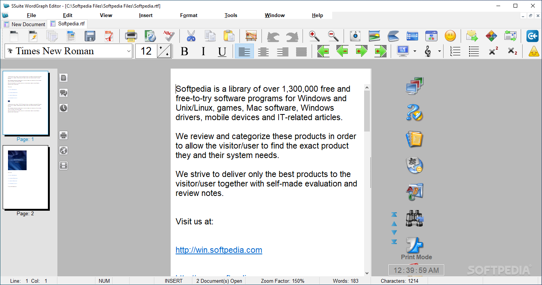542x285 pixels.
Task: Click the font size up/down stepper
Action: pyautogui.click(x=164, y=51)
